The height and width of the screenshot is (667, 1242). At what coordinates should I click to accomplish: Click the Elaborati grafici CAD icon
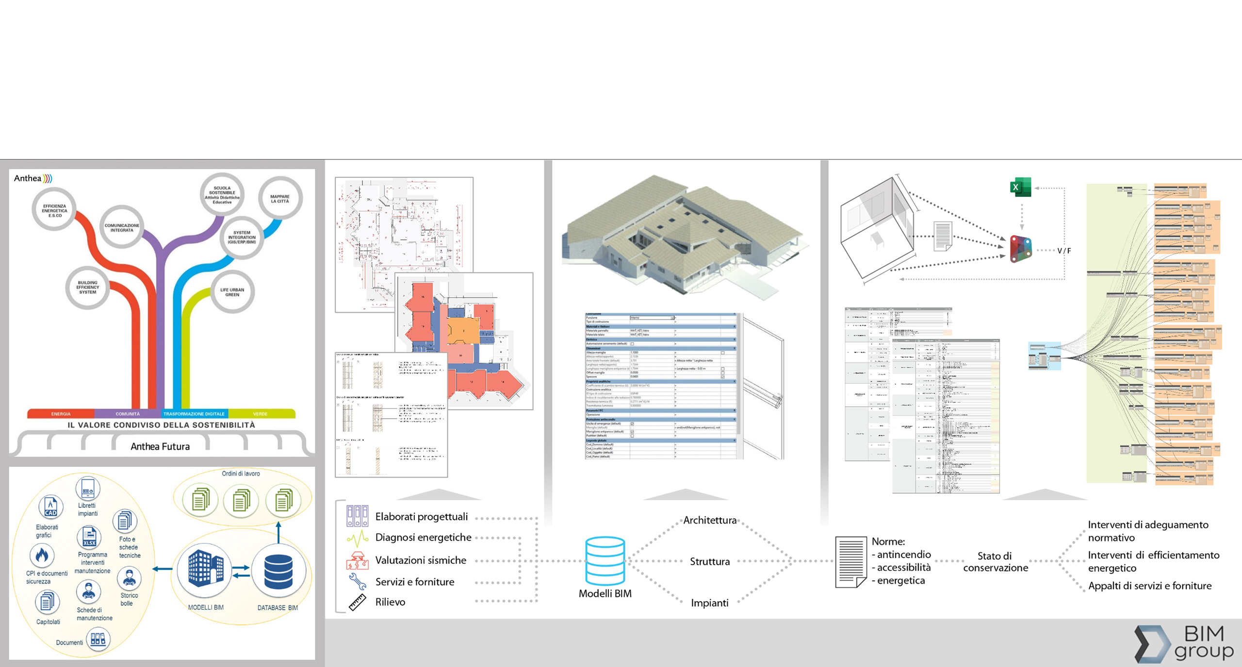point(51,508)
